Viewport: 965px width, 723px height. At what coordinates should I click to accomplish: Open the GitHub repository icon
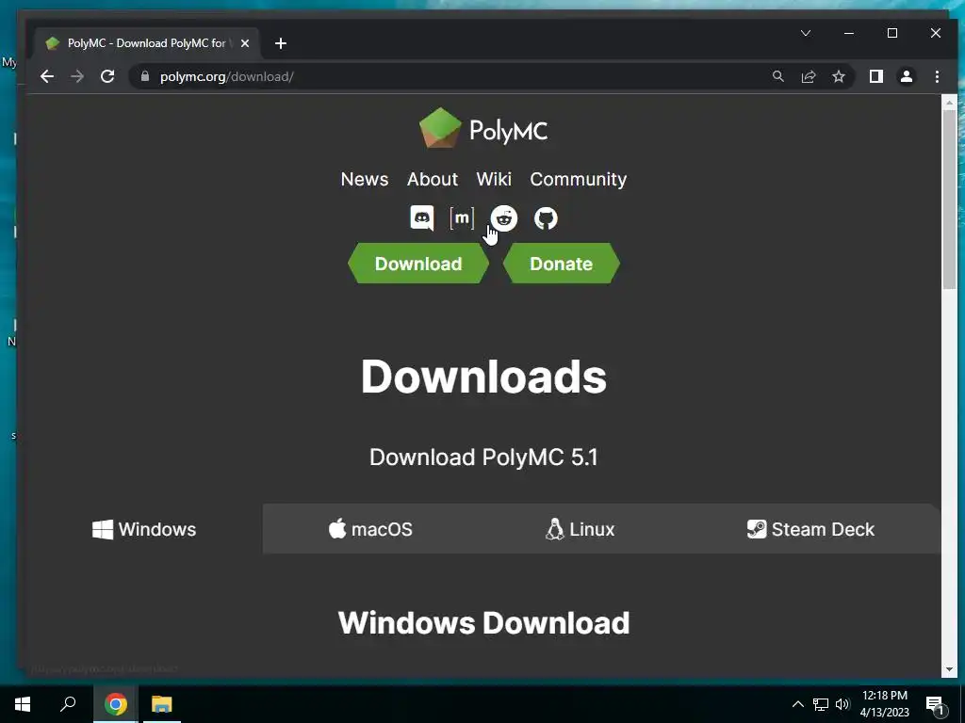pyautogui.click(x=546, y=218)
